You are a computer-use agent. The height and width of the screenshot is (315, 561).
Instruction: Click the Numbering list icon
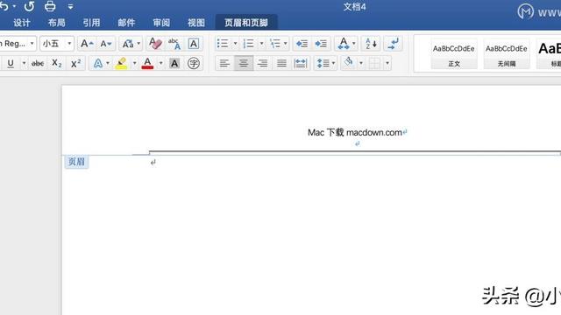(x=248, y=44)
